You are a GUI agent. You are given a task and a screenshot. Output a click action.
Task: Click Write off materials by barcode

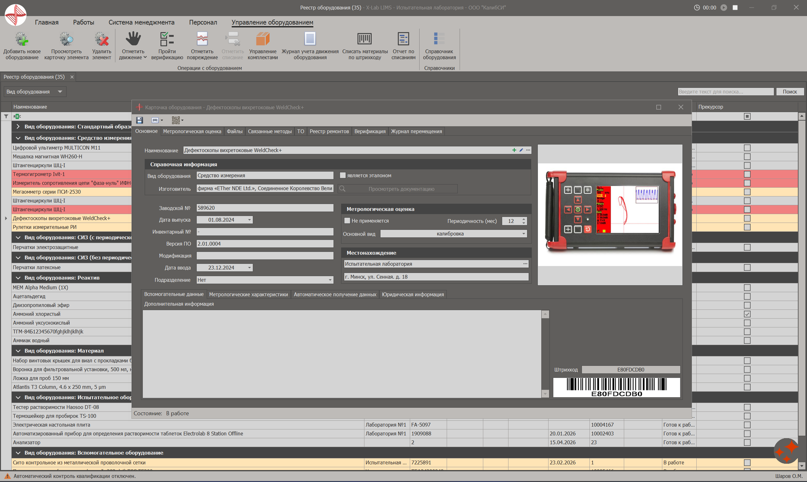(x=364, y=39)
